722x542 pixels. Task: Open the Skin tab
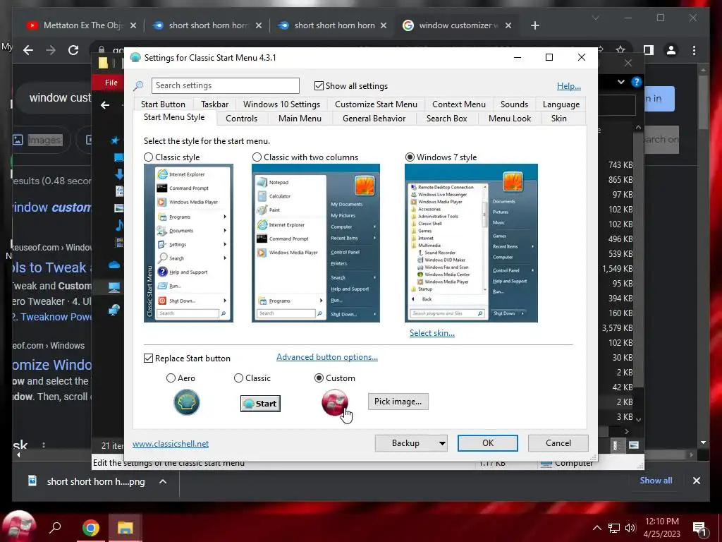558,119
